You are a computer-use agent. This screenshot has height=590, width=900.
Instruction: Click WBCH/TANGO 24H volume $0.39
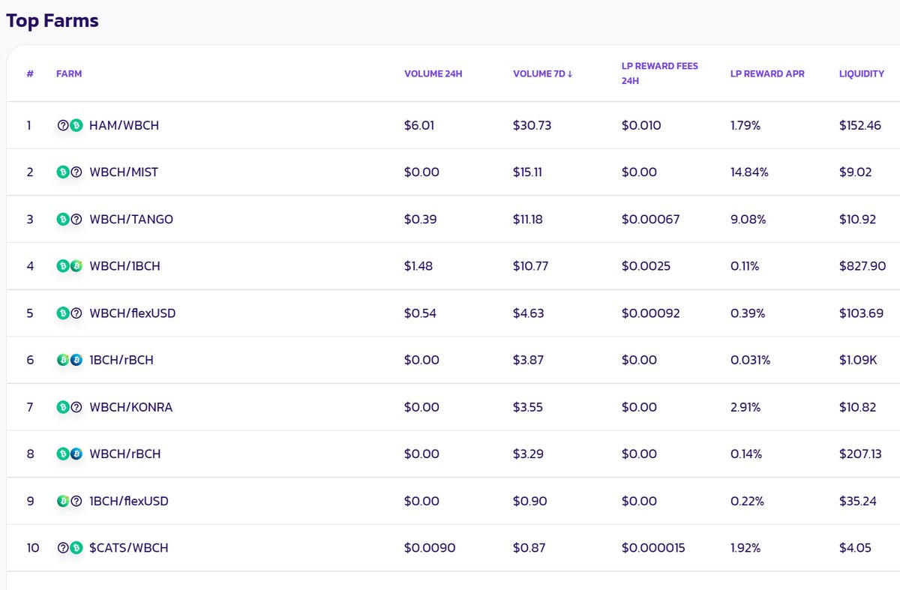[x=420, y=219]
